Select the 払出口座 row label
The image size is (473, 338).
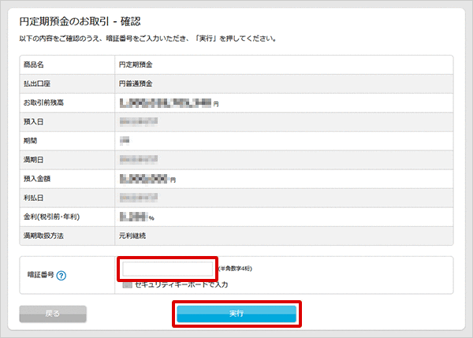tap(37, 84)
